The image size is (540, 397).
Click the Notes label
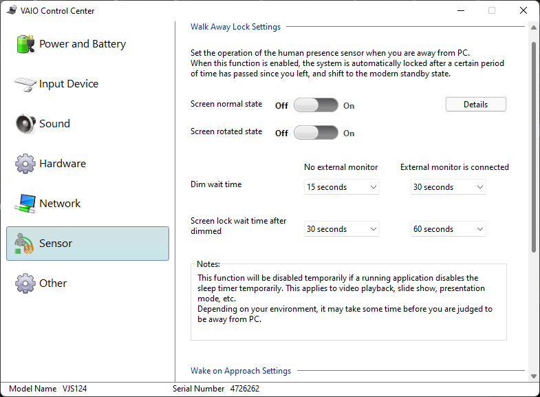[208, 264]
